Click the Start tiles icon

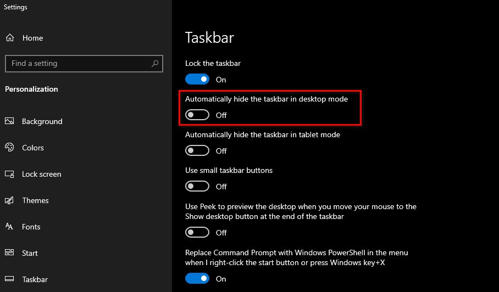click(x=9, y=252)
